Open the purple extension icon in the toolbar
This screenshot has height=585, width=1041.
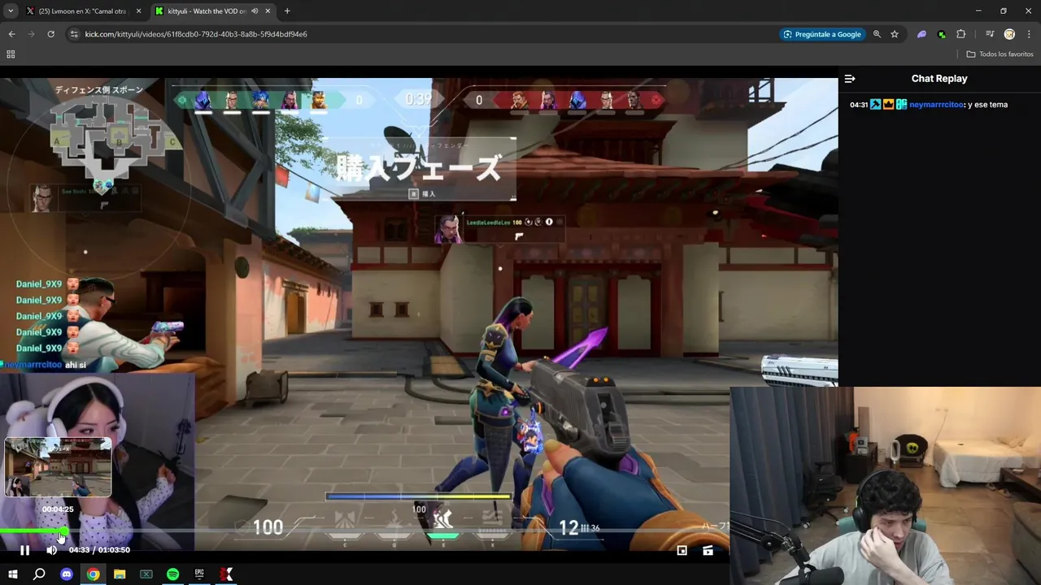(x=921, y=34)
